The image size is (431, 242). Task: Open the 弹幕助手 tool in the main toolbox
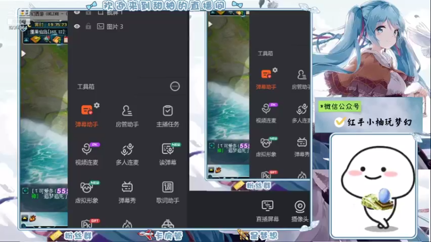(x=87, y=115)
